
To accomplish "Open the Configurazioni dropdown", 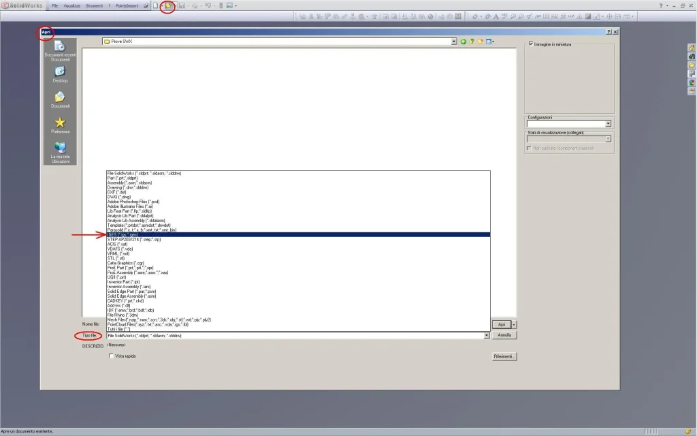I will click(608, 124).
